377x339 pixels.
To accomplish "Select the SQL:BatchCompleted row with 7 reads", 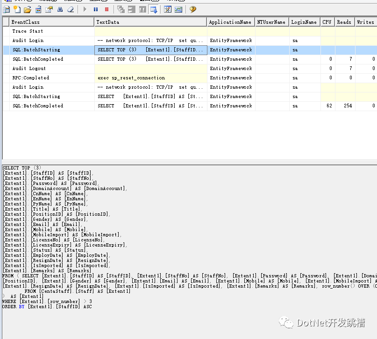I will click(x=190, y=59).
